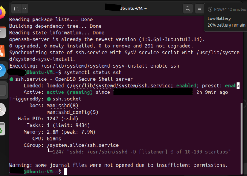This screenshot has width=247, height=176.
Task: Launch Firefox from the dock
Action: [x=2, y=12]
